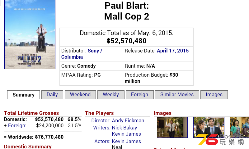Switch to the Summary tab
The width and height of the screenshot is (249, 149).
tap(24, 95)
